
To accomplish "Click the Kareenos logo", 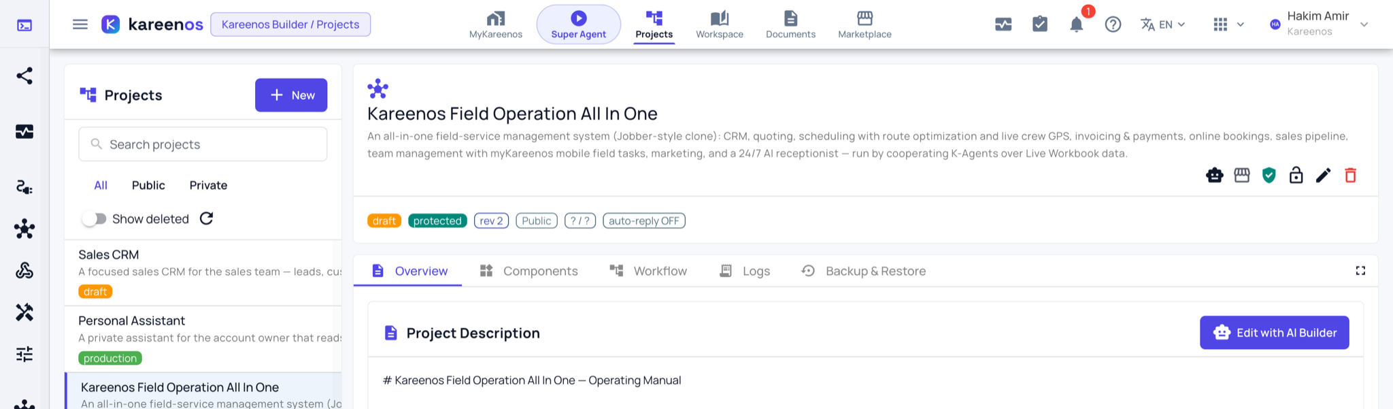I will tap(152, 24).
